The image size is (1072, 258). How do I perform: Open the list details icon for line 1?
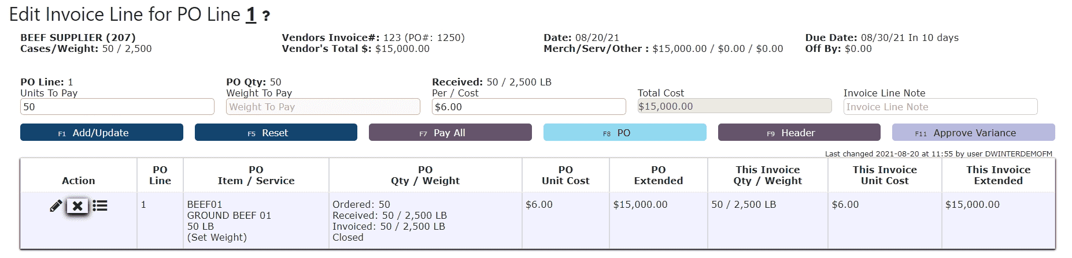tap(100, 205)
